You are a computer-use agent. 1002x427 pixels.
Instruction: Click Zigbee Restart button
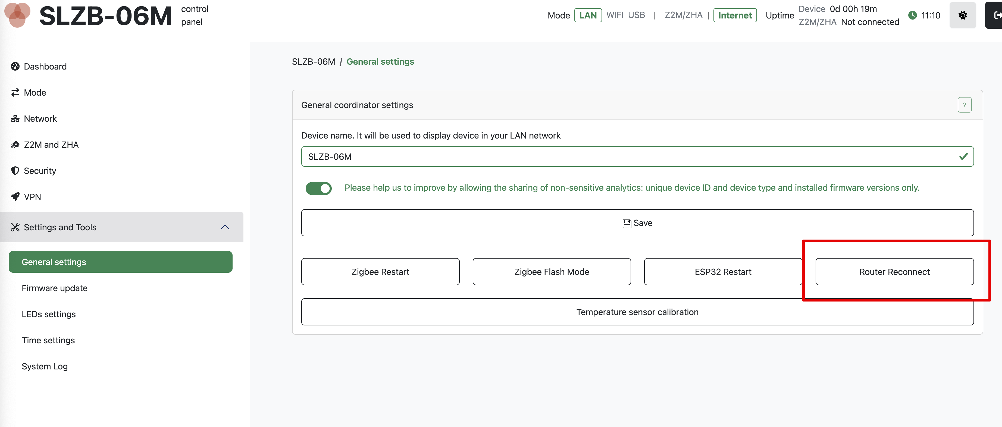click(x=380, y=271)
